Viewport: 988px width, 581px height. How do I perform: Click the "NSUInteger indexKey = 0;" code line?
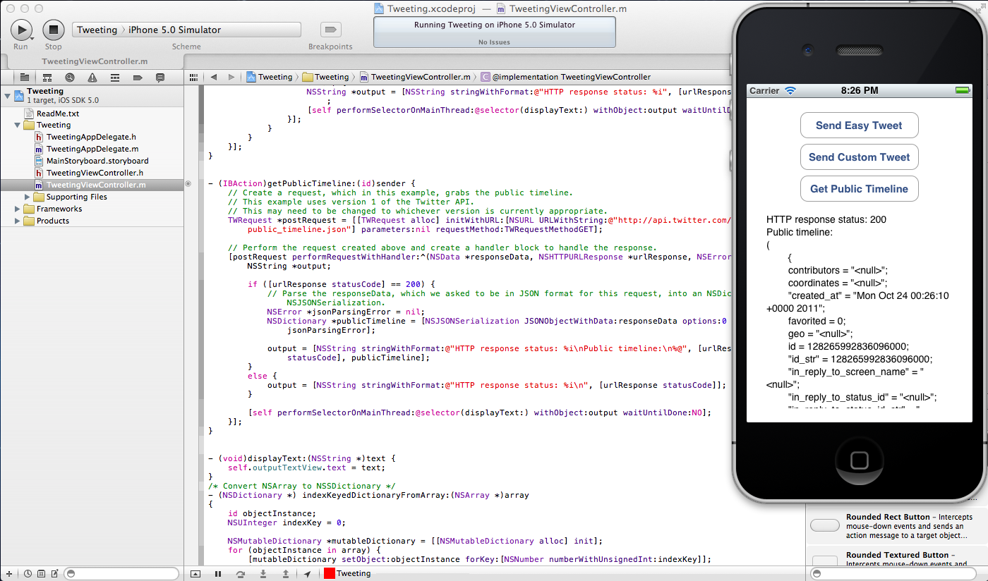pyautogui.click(x=287, y=522)
